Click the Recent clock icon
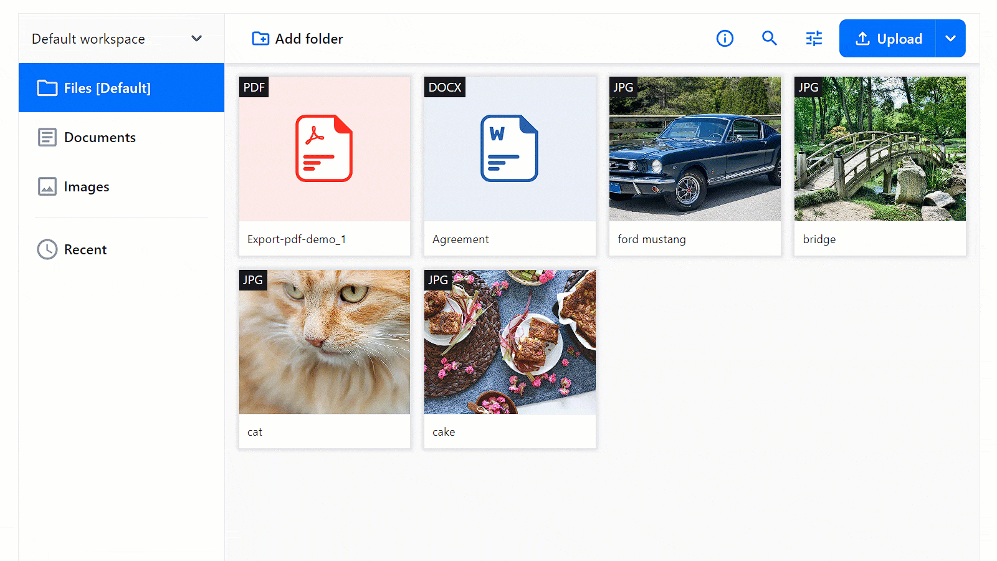 (47, 249)
